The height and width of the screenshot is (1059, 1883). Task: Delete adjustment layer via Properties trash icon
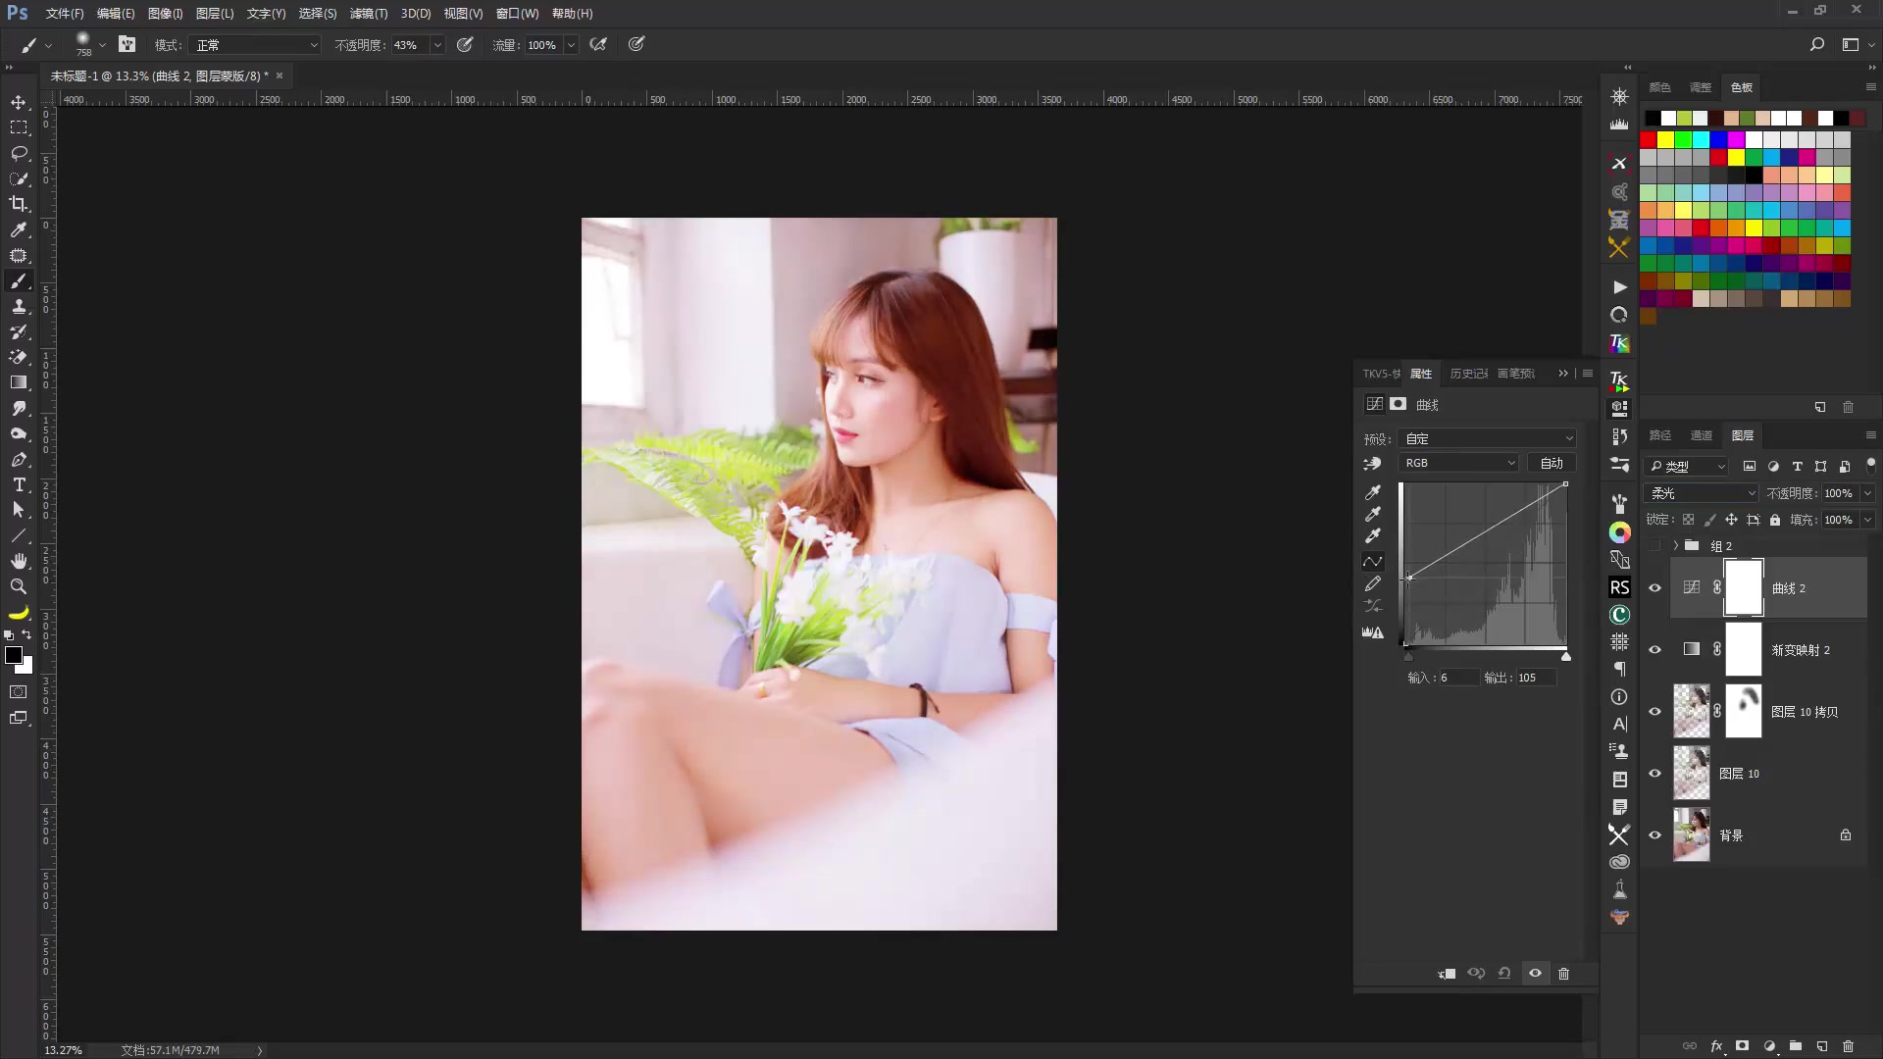pos(1563,974)
